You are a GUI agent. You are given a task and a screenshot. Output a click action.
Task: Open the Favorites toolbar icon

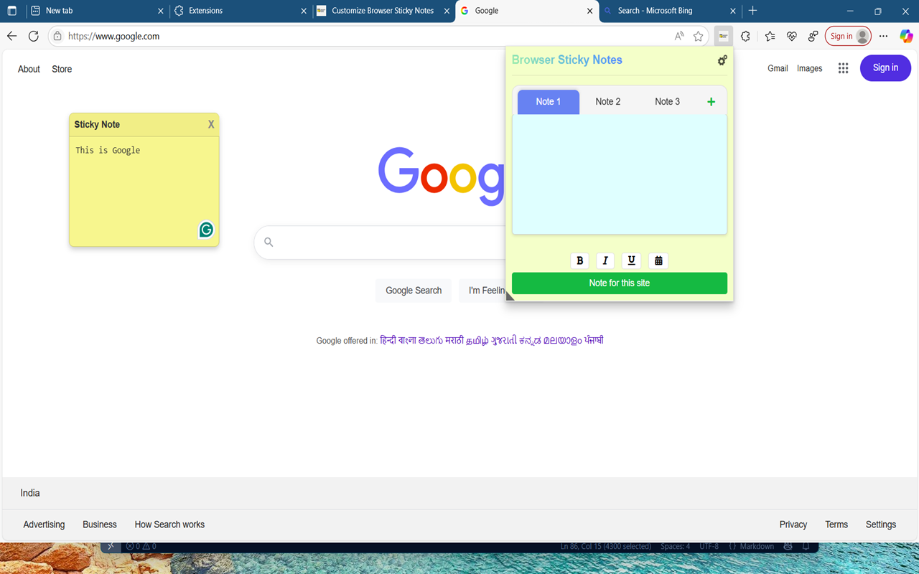(x=770, y=36)
